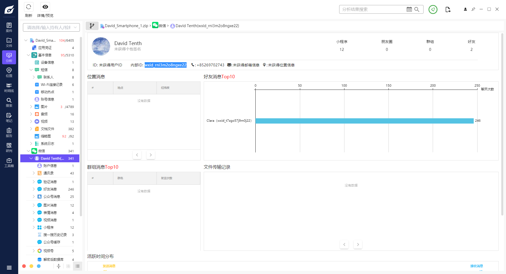Open the toolbox in the sidebar
506x274 pixels.
[x=9, y=163]
